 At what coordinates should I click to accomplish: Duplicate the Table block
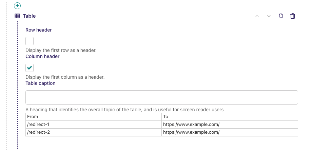(x=281, y=16)
